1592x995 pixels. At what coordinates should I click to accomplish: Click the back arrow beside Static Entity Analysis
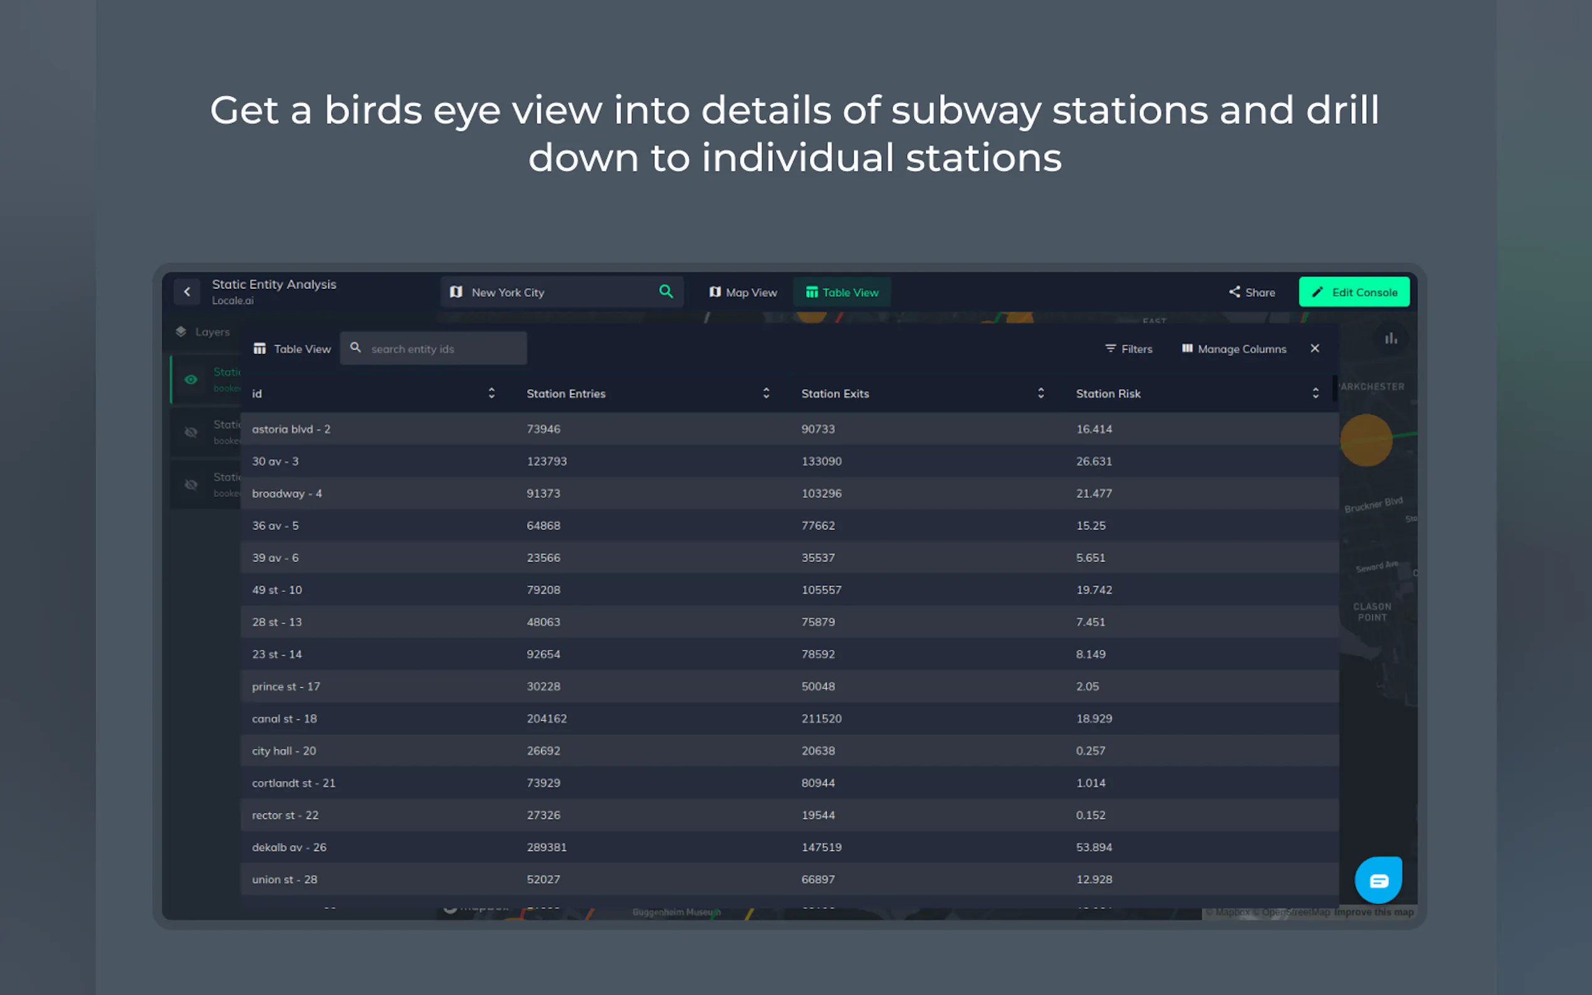pyautogui.click(x=187, y=291)
